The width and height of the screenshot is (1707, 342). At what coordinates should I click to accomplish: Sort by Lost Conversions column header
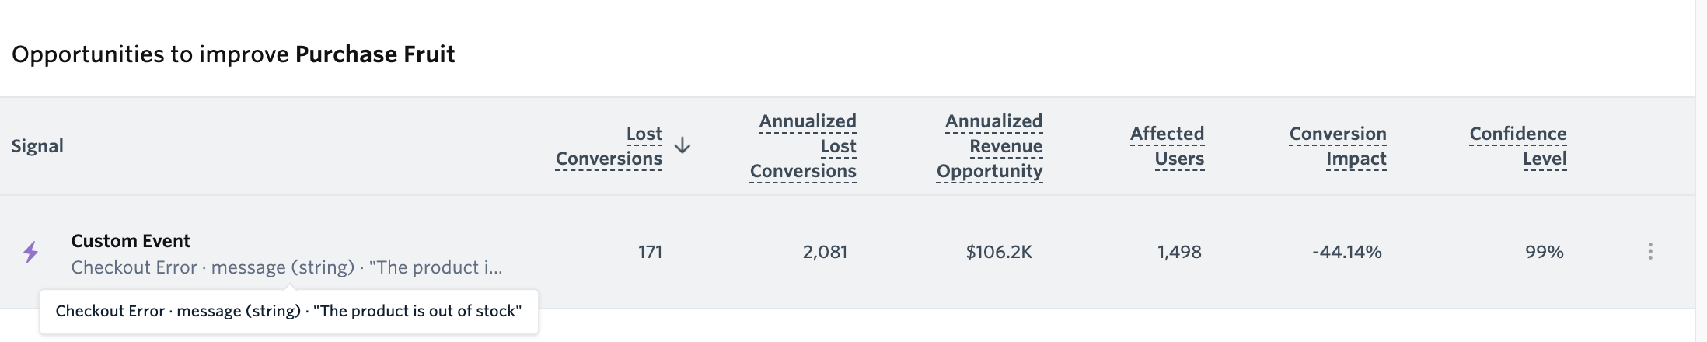click(x=609, y=146)
